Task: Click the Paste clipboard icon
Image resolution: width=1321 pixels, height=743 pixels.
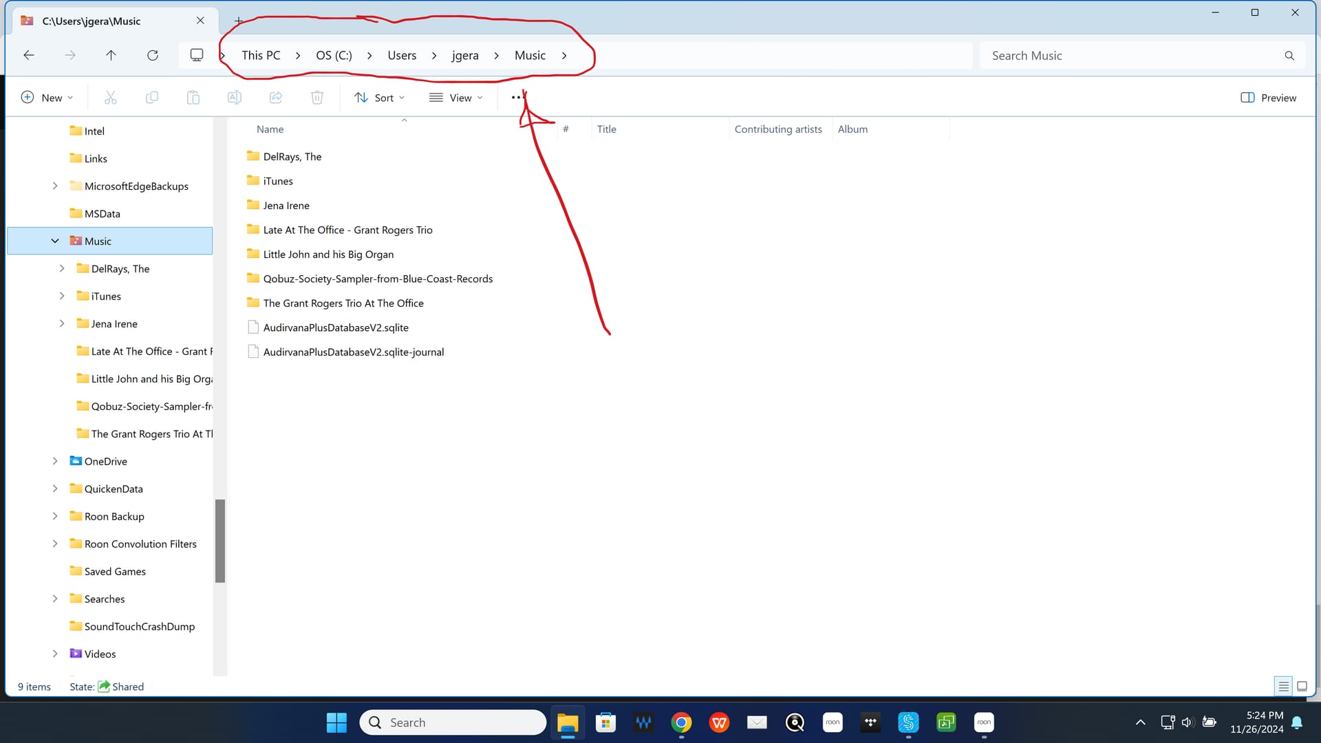Action: pyautogui.click(x=193, y=98)
